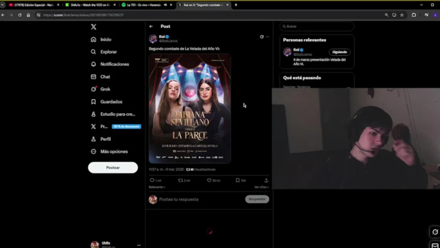Open the tab search dropdown arrow at top left
The height and width of the screenshot is (248, 440).
click(2, 5)
